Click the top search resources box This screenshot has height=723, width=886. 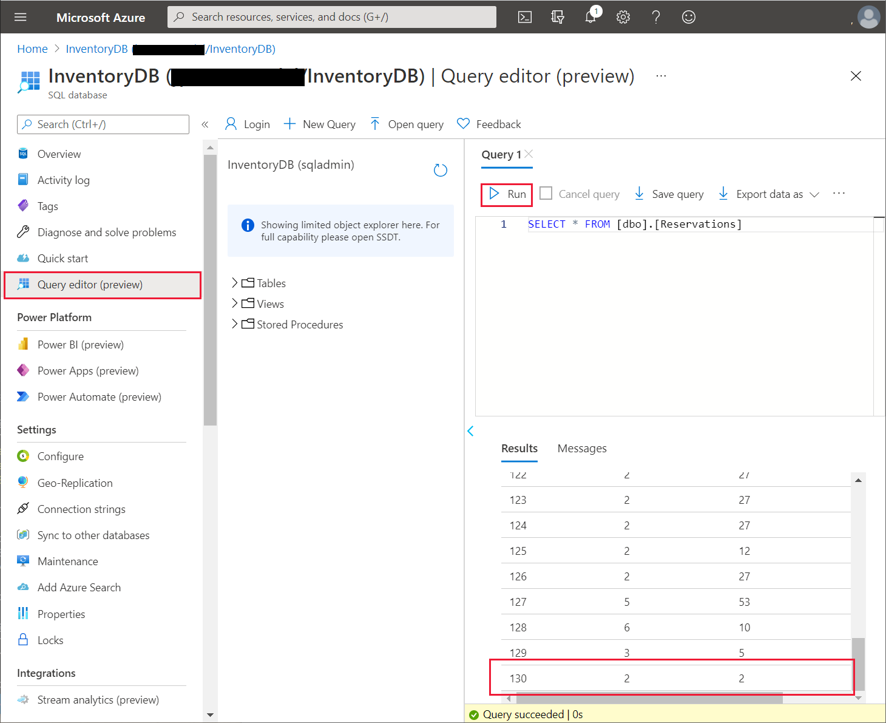click(332, 17)
